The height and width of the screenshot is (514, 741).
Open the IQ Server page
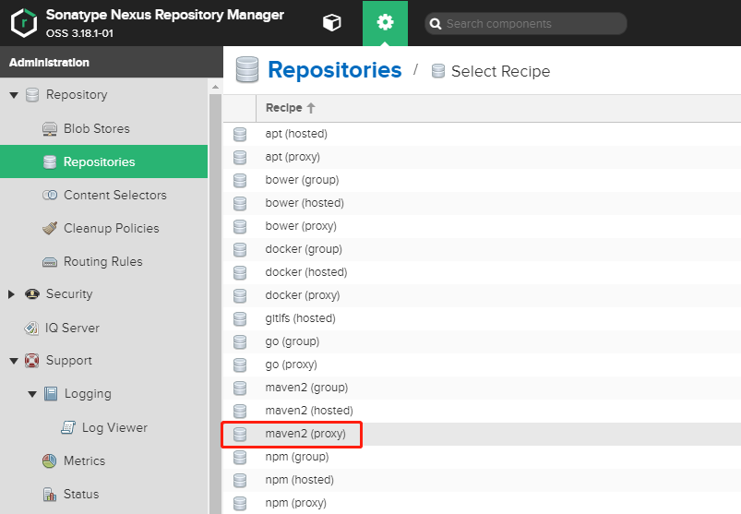click(72, 328)
